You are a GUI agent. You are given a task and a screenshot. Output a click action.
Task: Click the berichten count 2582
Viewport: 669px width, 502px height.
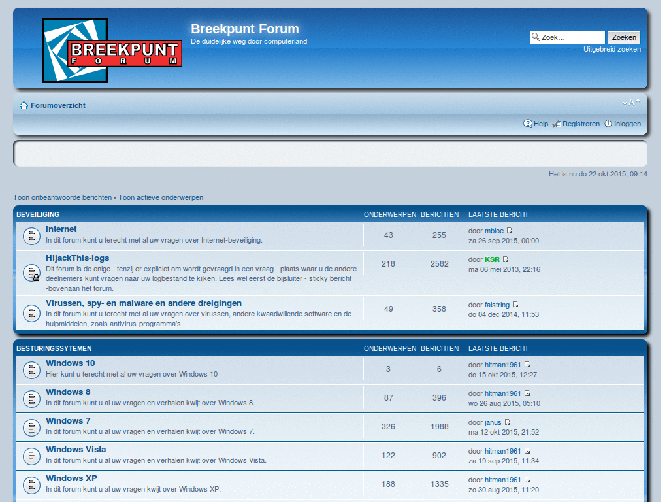[439, 264]
